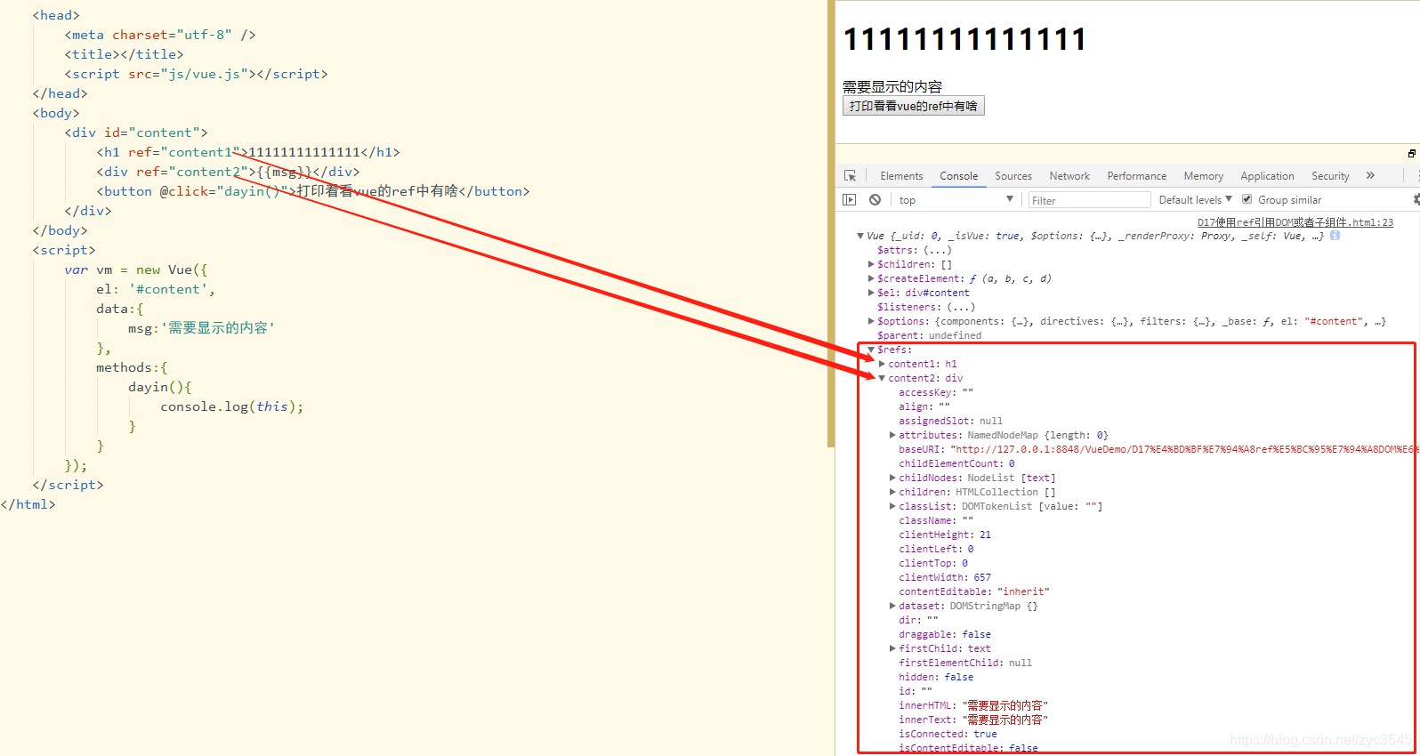
Task: Expand the $el div#content entry
Action: 871,293
